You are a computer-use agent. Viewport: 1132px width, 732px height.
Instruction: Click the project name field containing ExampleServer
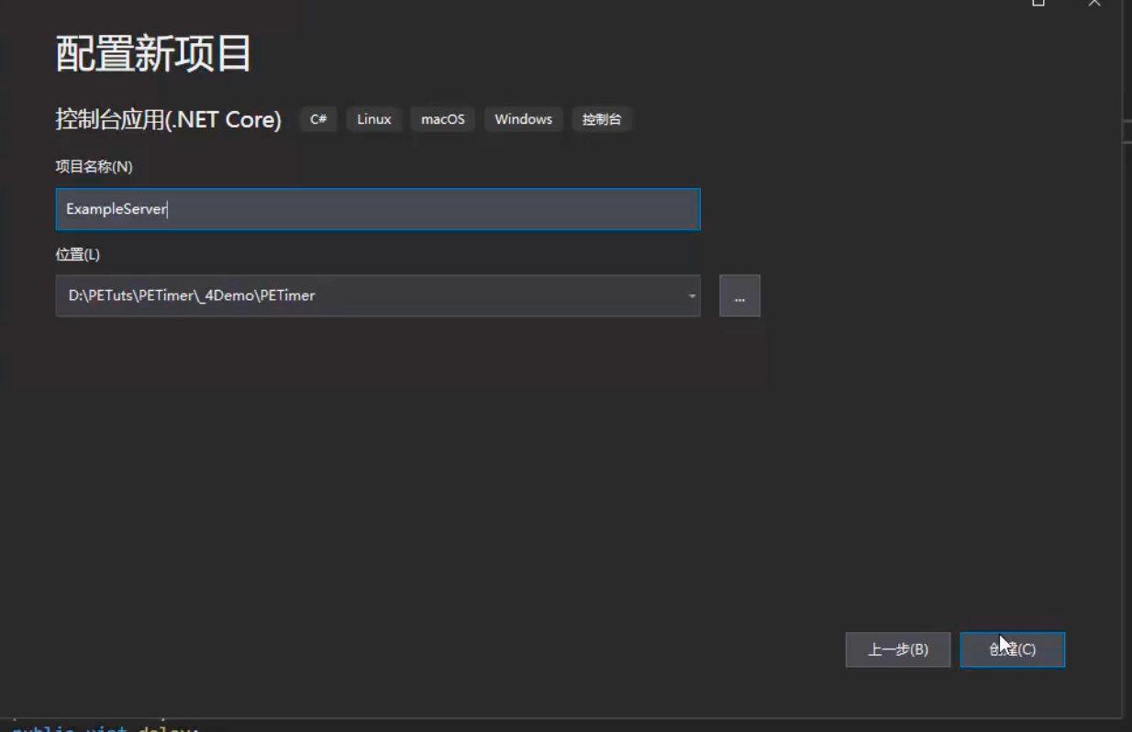378,209
